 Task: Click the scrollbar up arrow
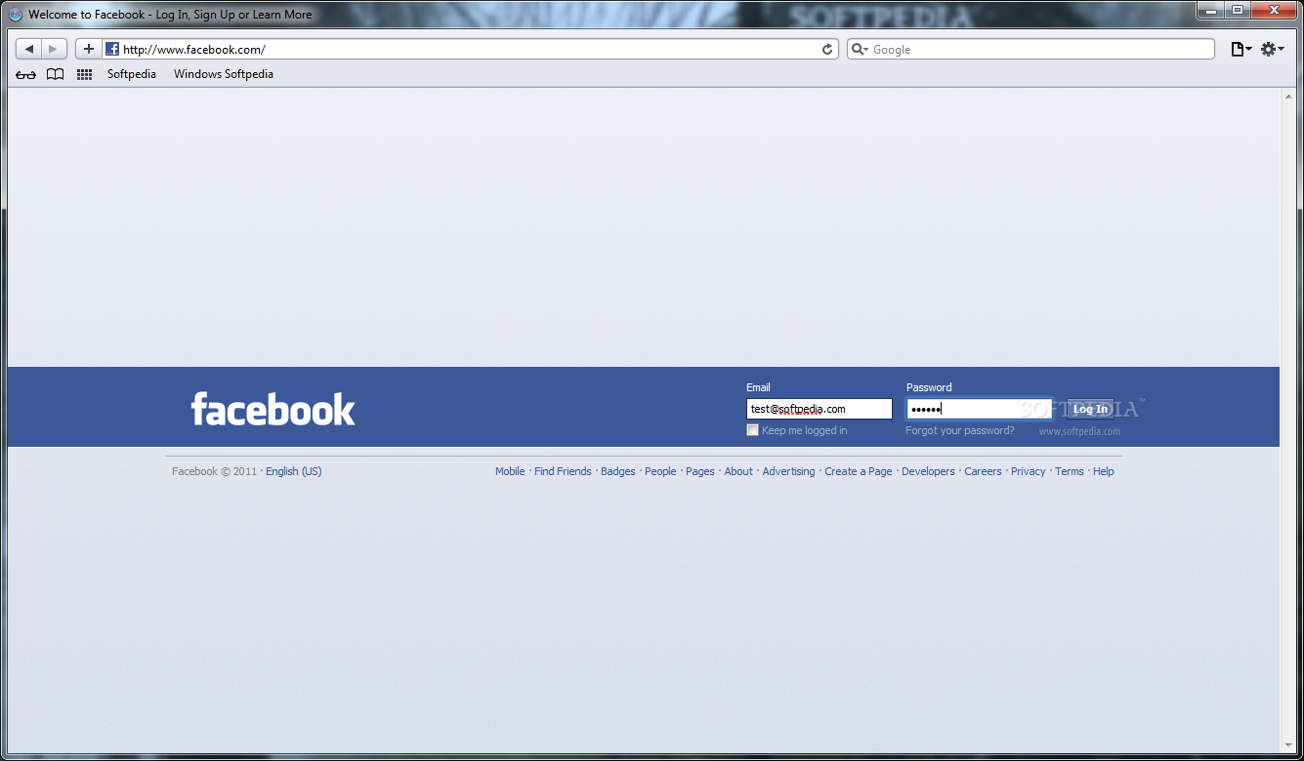click(x=1287, y=97)
